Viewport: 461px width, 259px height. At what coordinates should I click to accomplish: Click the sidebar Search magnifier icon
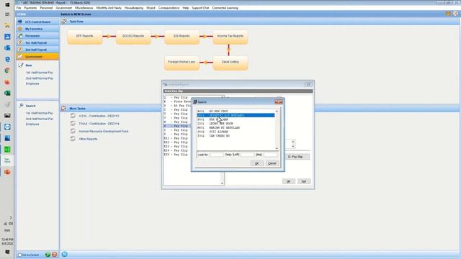click(21, 106)
